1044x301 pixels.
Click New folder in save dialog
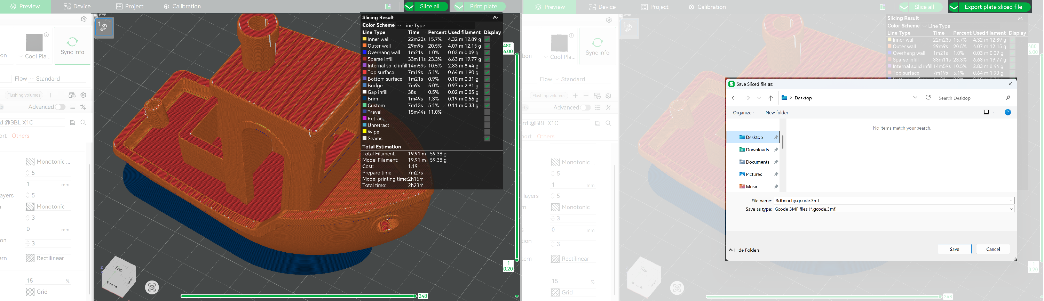pos(777,113)
